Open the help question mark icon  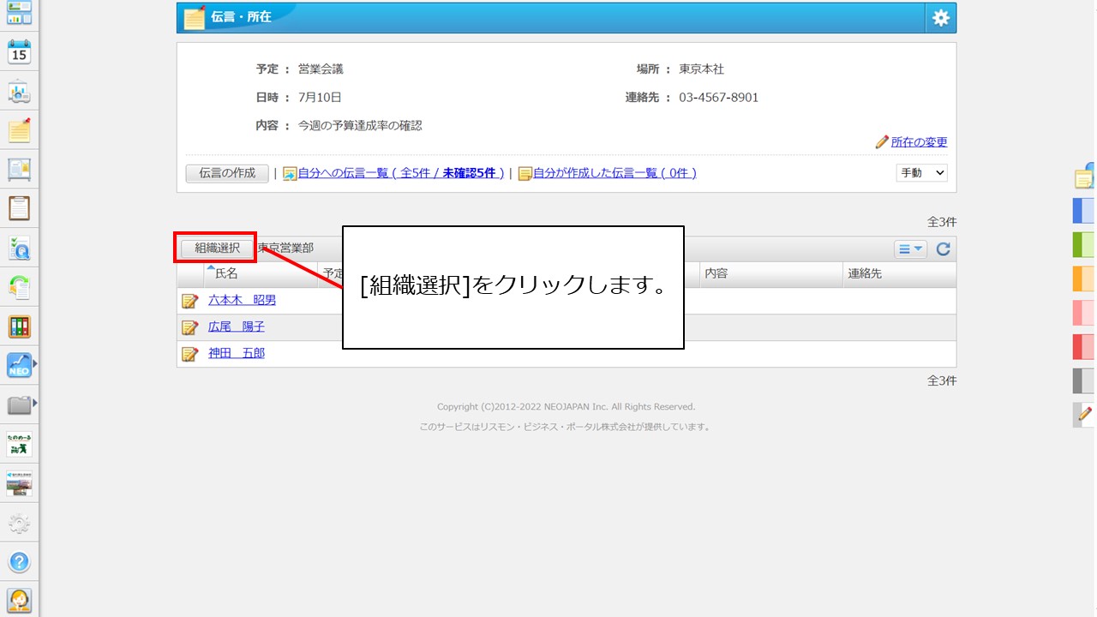click(19, 562)
